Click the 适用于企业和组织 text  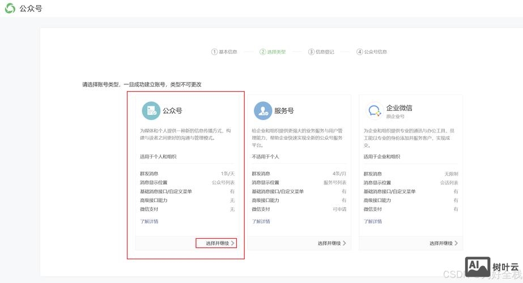click(381, 156)
